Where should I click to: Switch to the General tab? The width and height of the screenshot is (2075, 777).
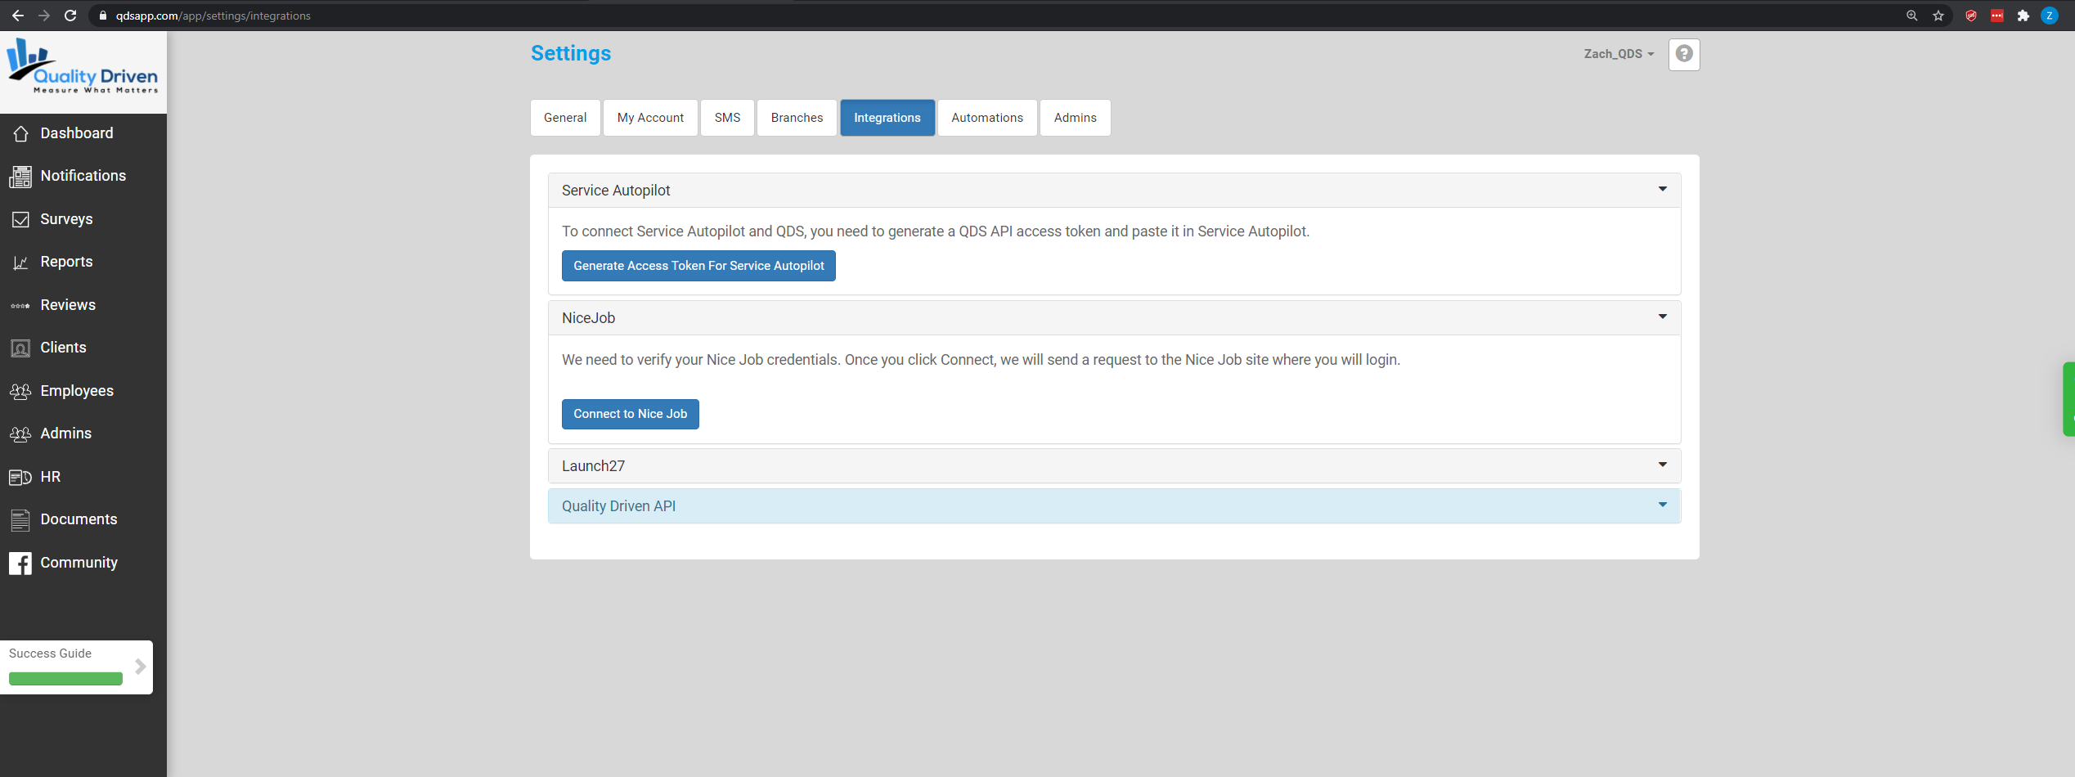[x=565, y=118]
